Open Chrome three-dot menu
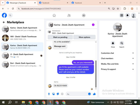Viewport: 140px width, 105px height. click(x=137, y=9)
